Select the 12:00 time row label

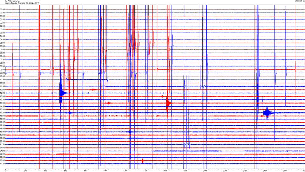point(3,90)
